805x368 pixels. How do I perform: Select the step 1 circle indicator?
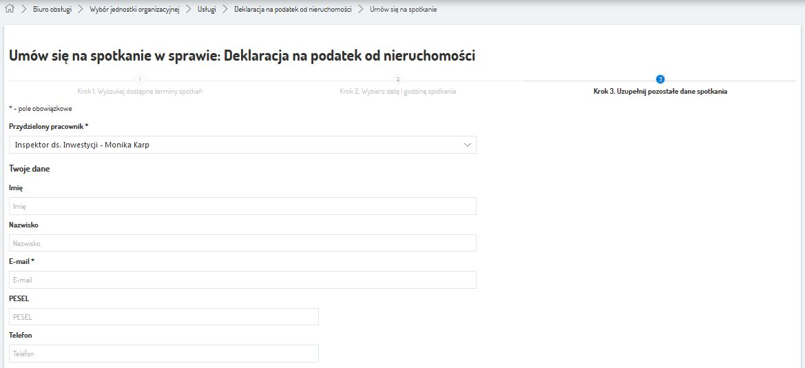[140, 80]
